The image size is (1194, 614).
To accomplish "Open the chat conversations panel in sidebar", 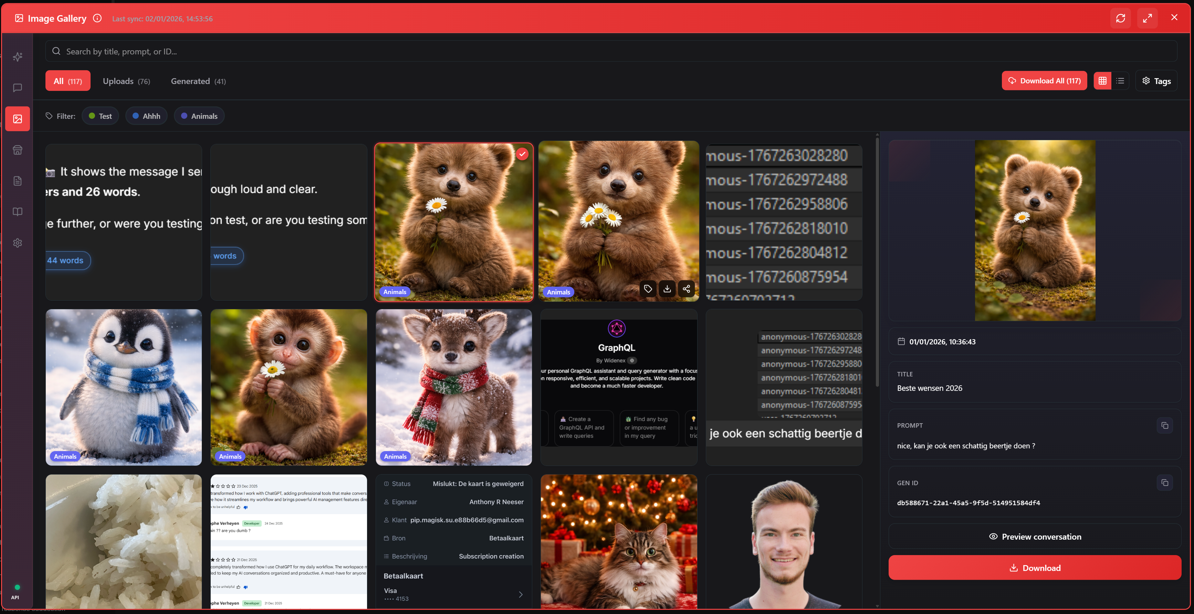I will point(17,88).
